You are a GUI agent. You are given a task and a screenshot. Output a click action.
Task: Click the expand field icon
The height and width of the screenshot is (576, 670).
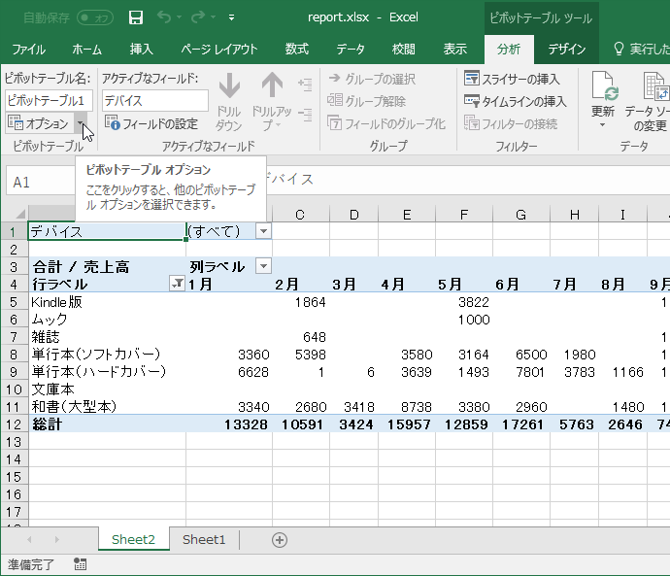click(305, 85)
